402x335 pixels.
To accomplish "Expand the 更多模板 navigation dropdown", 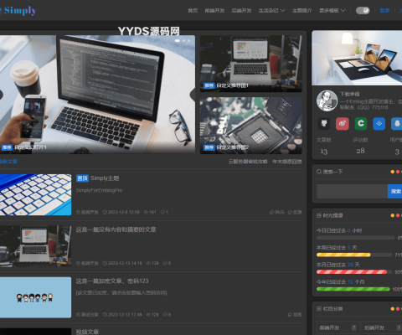I will (332, 11).
